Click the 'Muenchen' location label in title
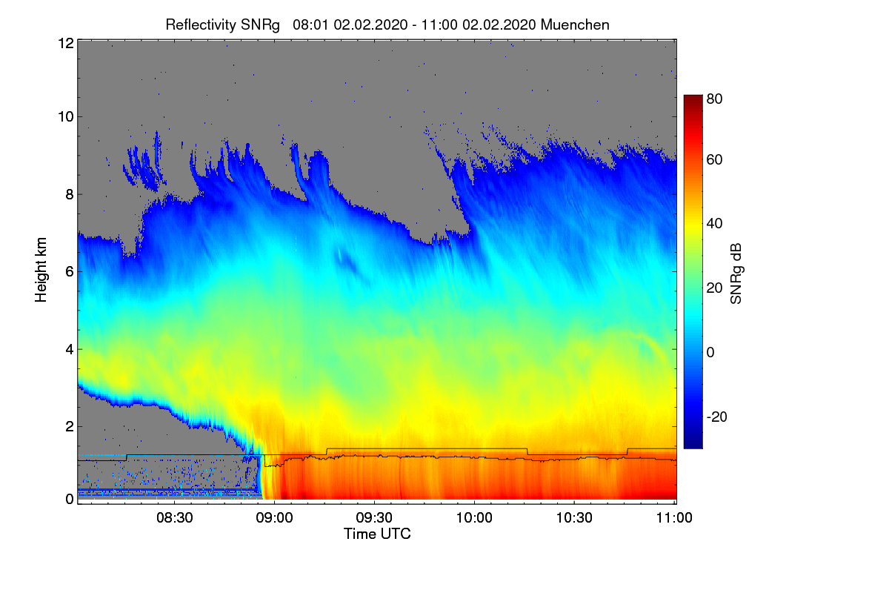The image size is (889, 593). click(576, 24)
